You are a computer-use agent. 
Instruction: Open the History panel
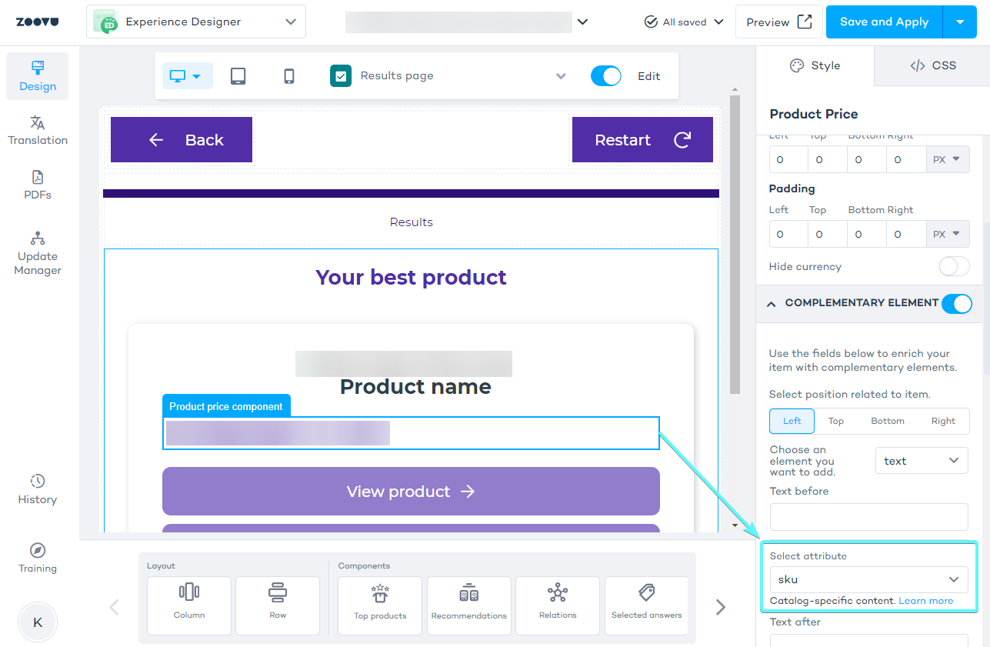click(38, 489)
